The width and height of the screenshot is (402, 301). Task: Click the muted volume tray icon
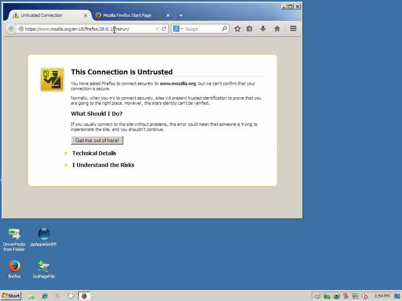pyautogui.click(x=365, y=296)
